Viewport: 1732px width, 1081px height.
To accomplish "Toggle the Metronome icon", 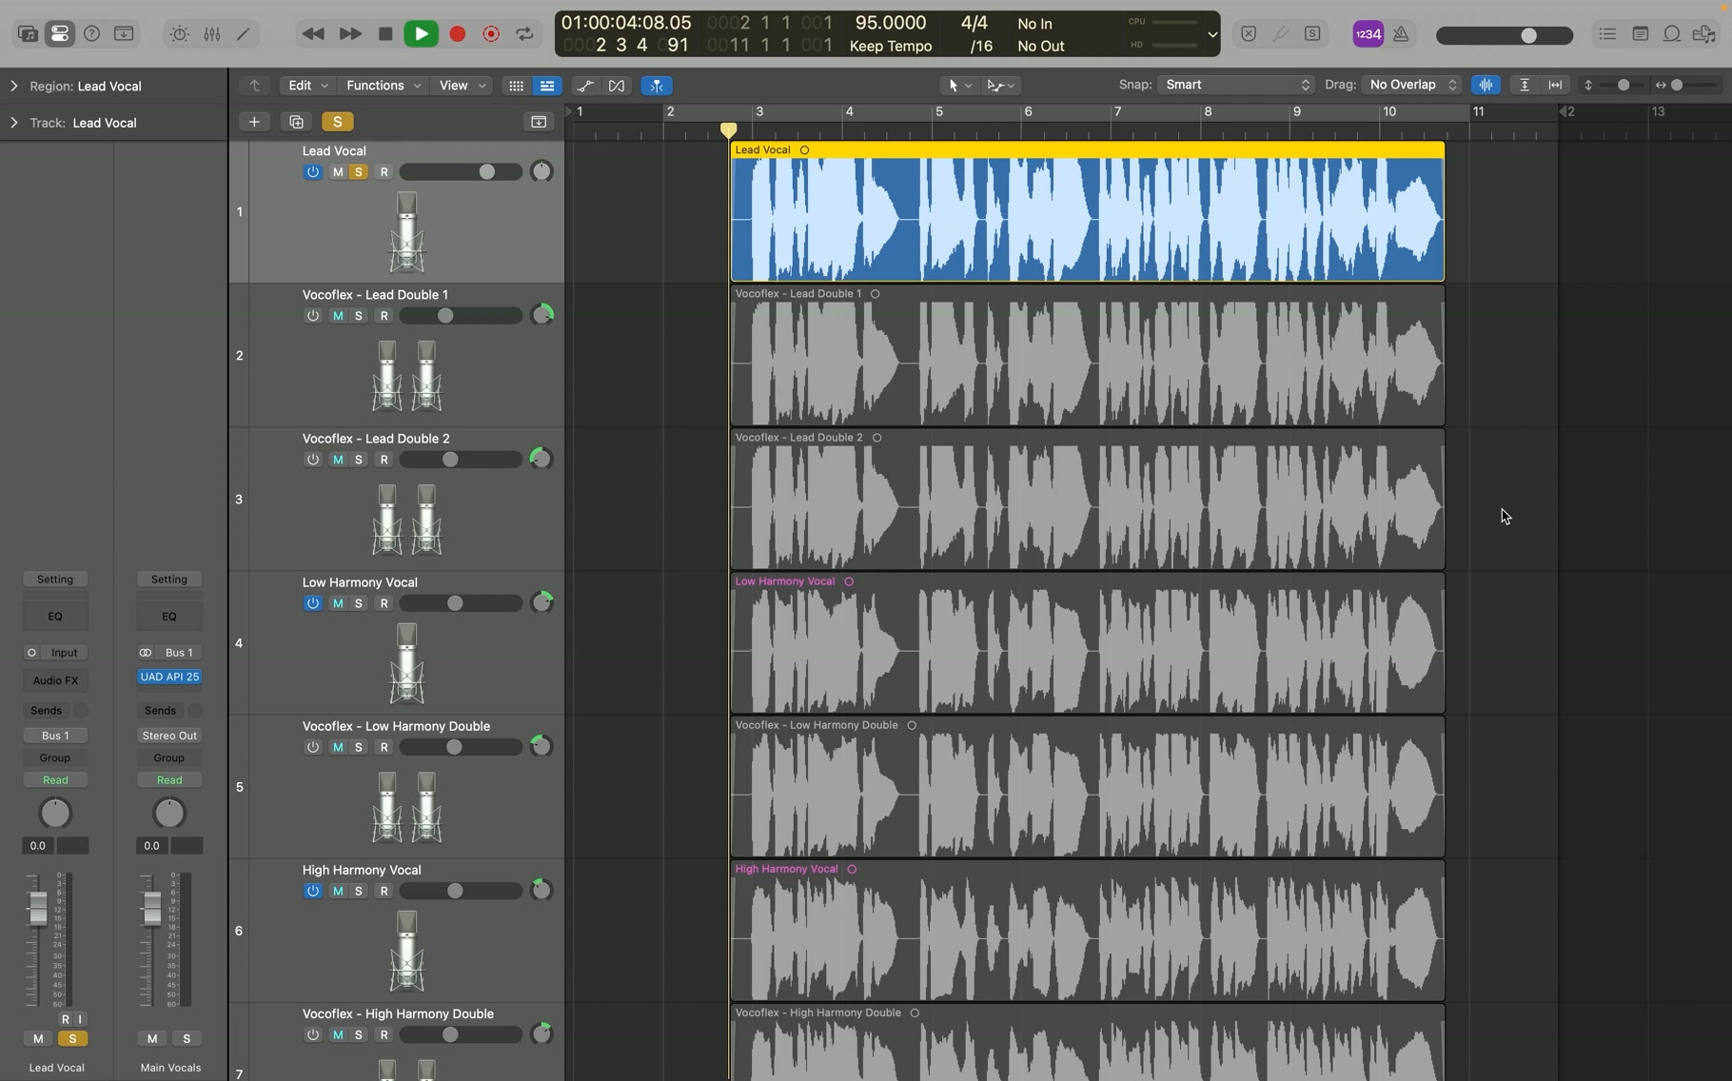I will pos(1401,34).
